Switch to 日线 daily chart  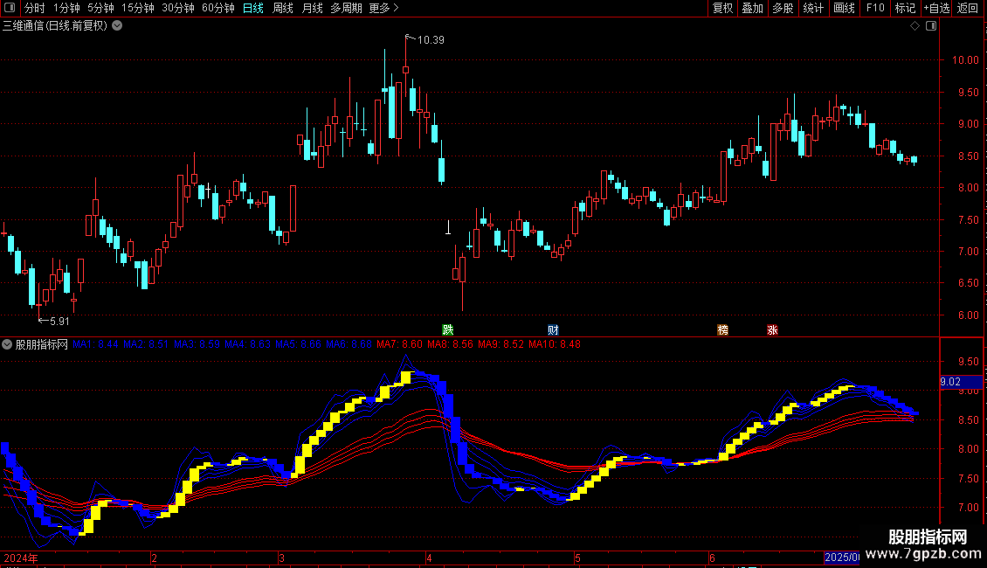[x=253, y=8]
